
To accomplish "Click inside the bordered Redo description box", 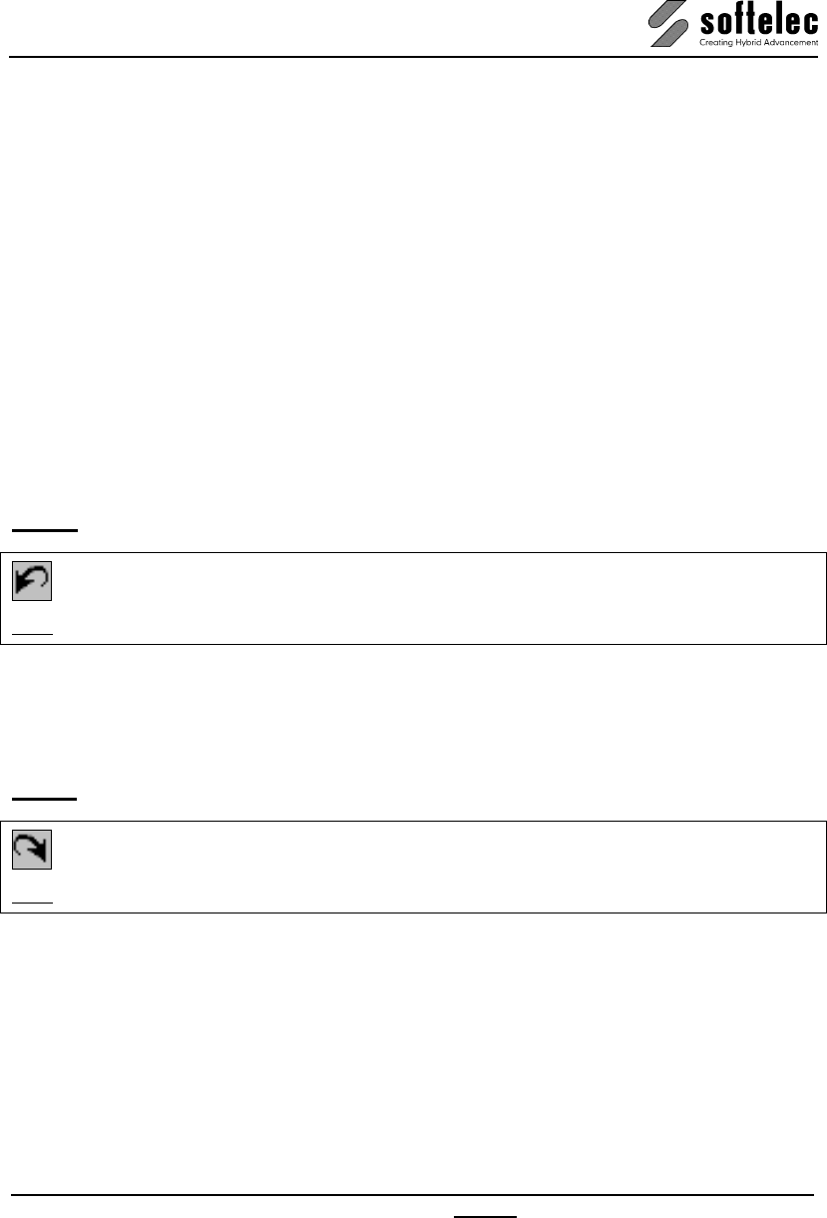I will click(413, 867).
